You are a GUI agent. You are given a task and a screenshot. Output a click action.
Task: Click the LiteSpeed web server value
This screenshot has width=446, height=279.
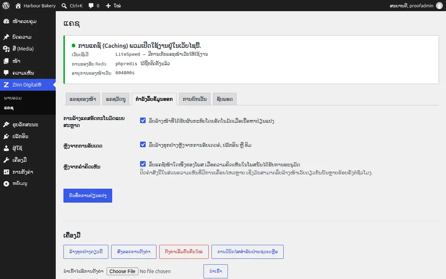pyautogui.click(x=162, y=54)
